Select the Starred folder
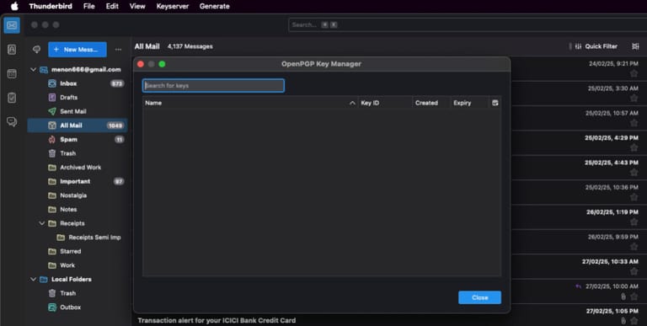Viewport: 647px width, 326px height. [x=78, y=251]
